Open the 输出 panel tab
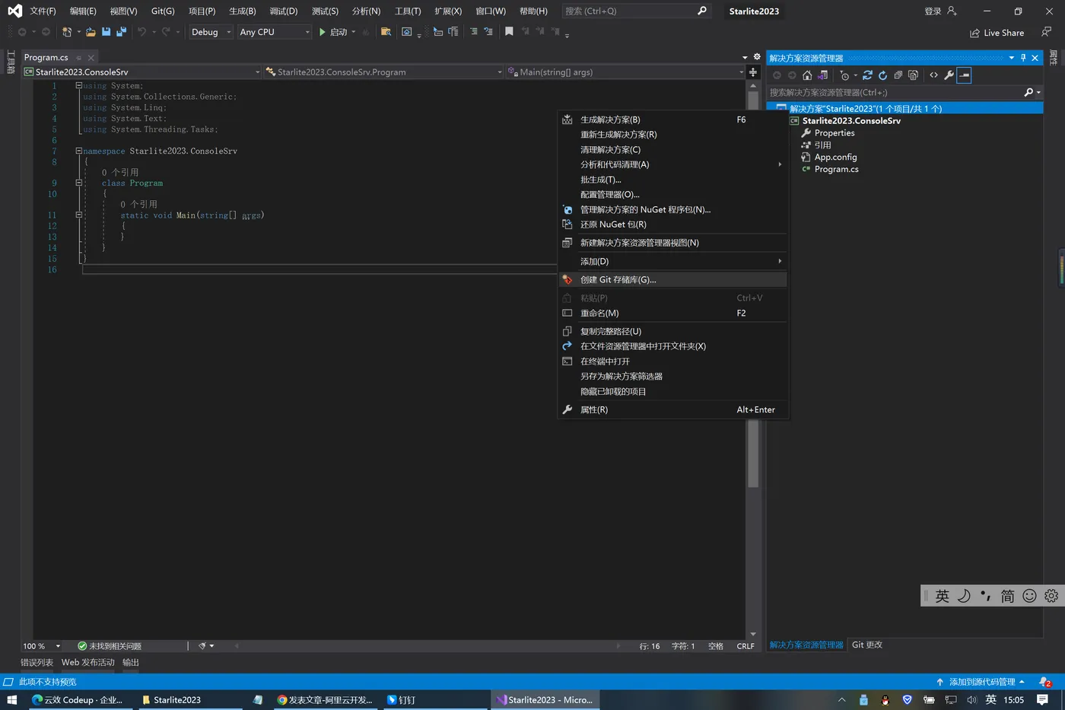 131,662
